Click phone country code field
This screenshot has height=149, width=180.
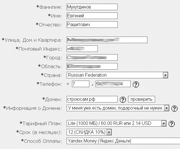(x=81, y=84)
